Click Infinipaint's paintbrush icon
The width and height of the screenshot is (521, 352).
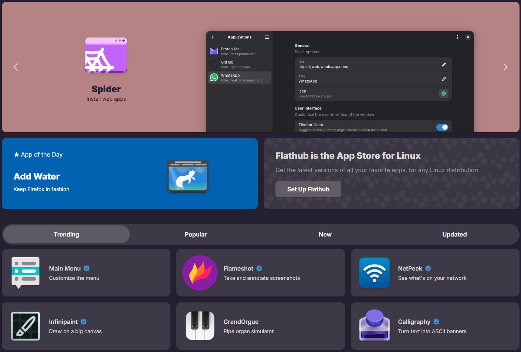pos(26,326)
